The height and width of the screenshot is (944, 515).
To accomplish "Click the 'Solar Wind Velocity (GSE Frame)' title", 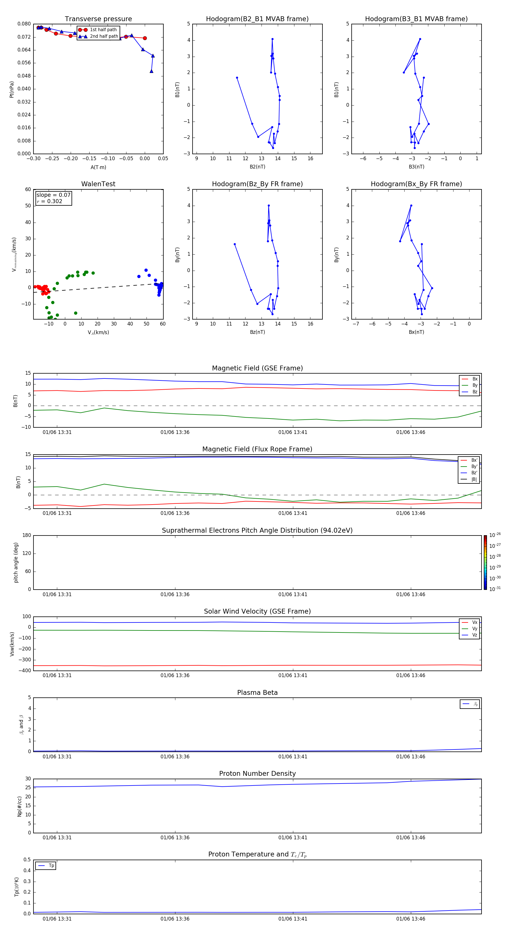I will click(x=257, y=611).
